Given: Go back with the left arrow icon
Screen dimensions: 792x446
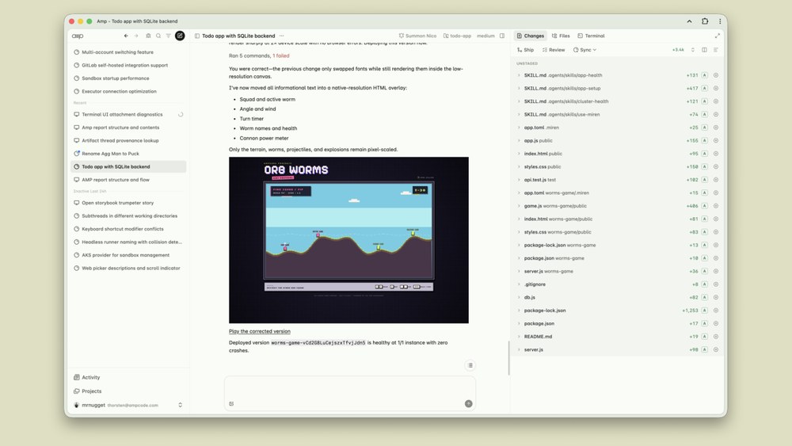Looking at the screenshot, I should pos(126,36).
